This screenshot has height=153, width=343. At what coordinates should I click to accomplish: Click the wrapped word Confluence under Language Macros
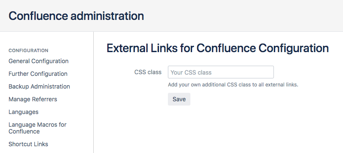(24, 131)
